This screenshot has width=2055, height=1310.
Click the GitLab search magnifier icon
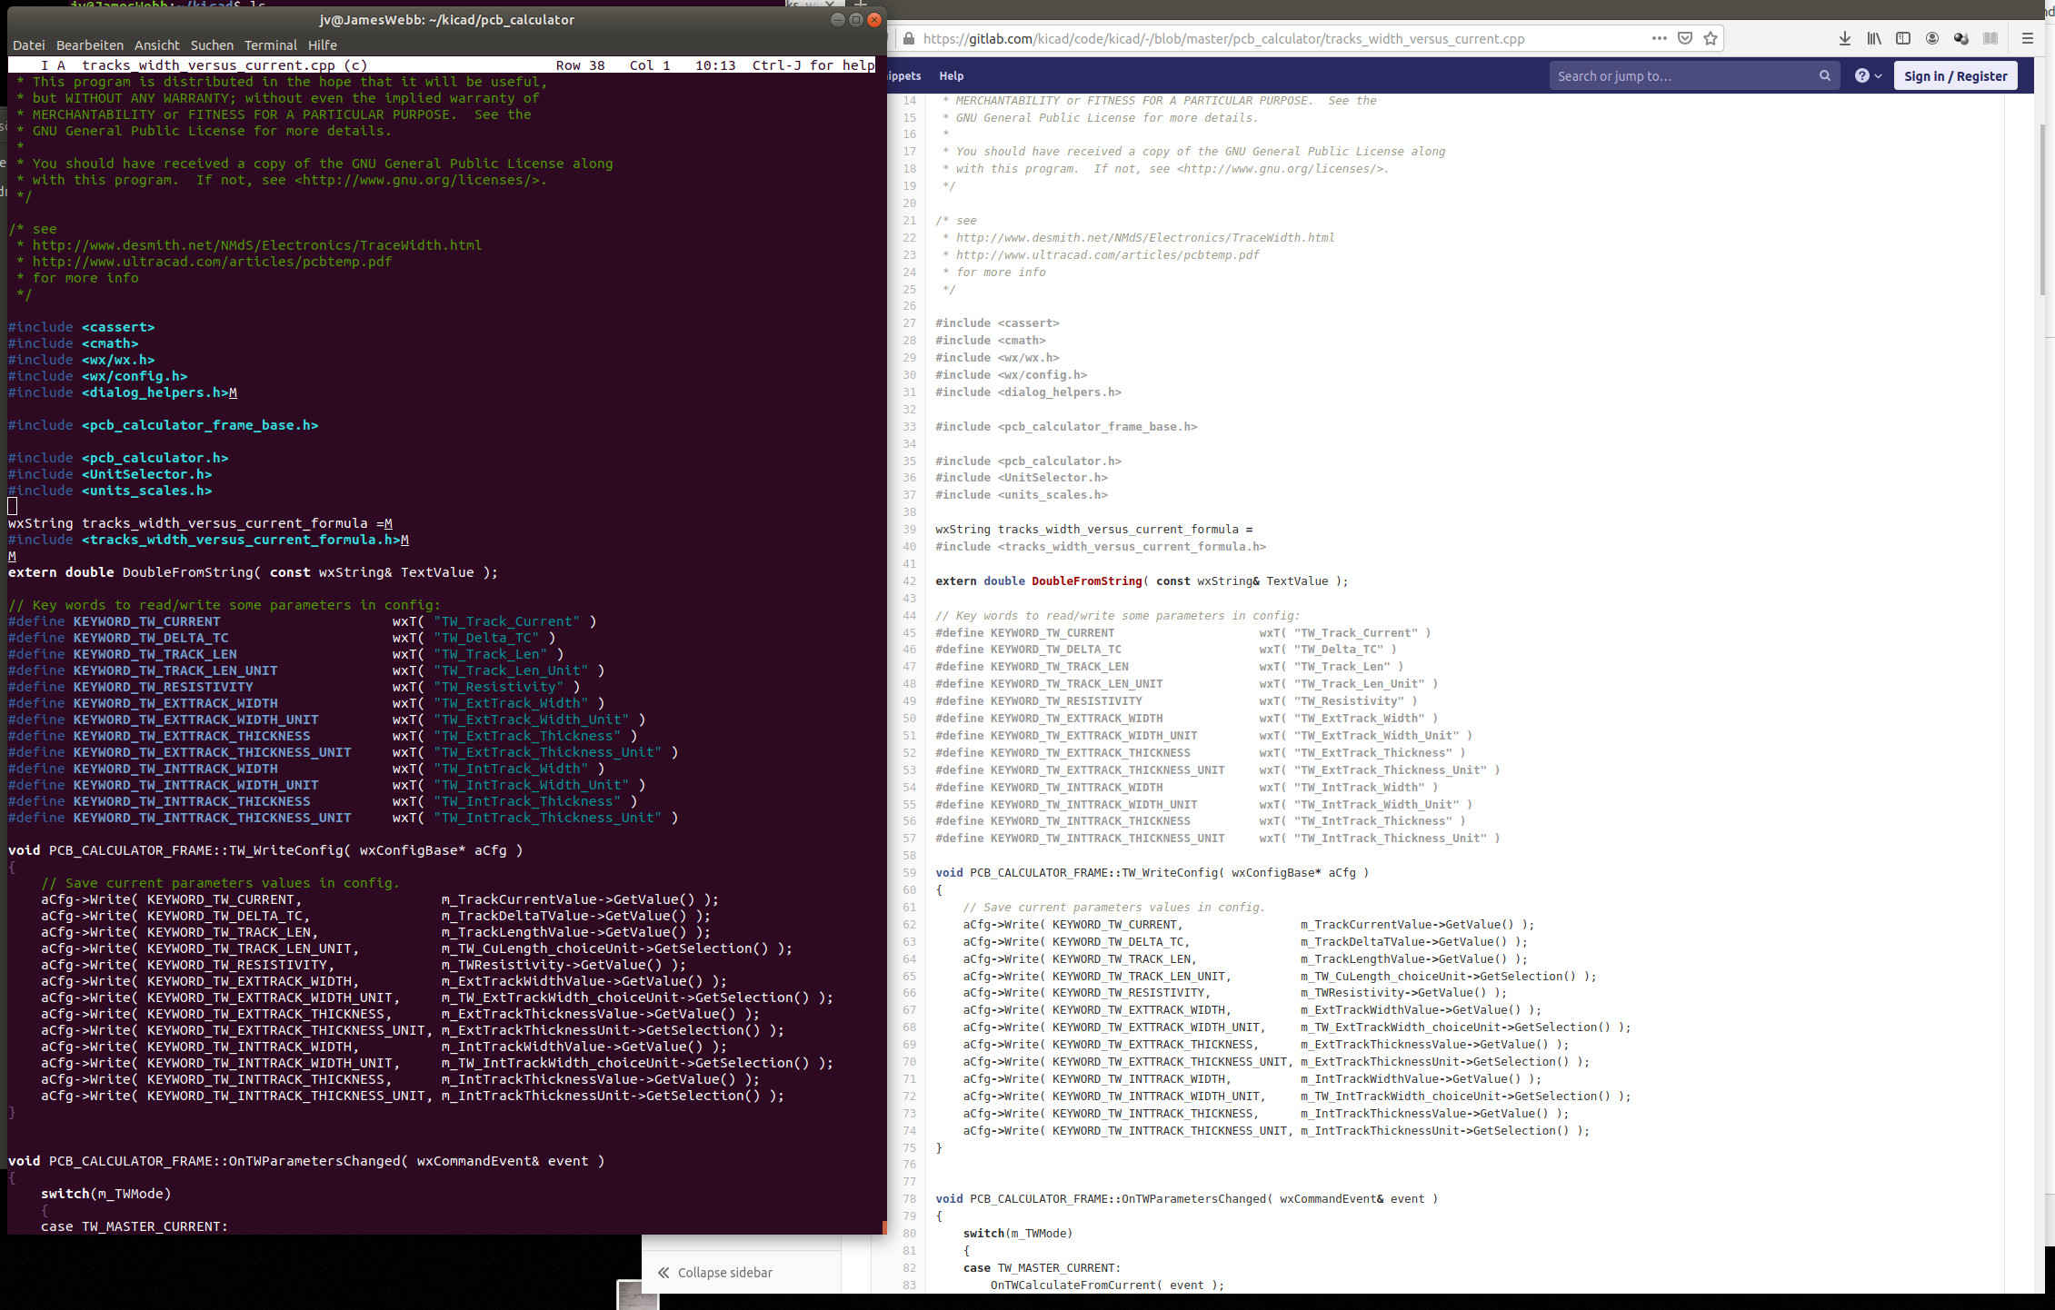click(1824, 76)
